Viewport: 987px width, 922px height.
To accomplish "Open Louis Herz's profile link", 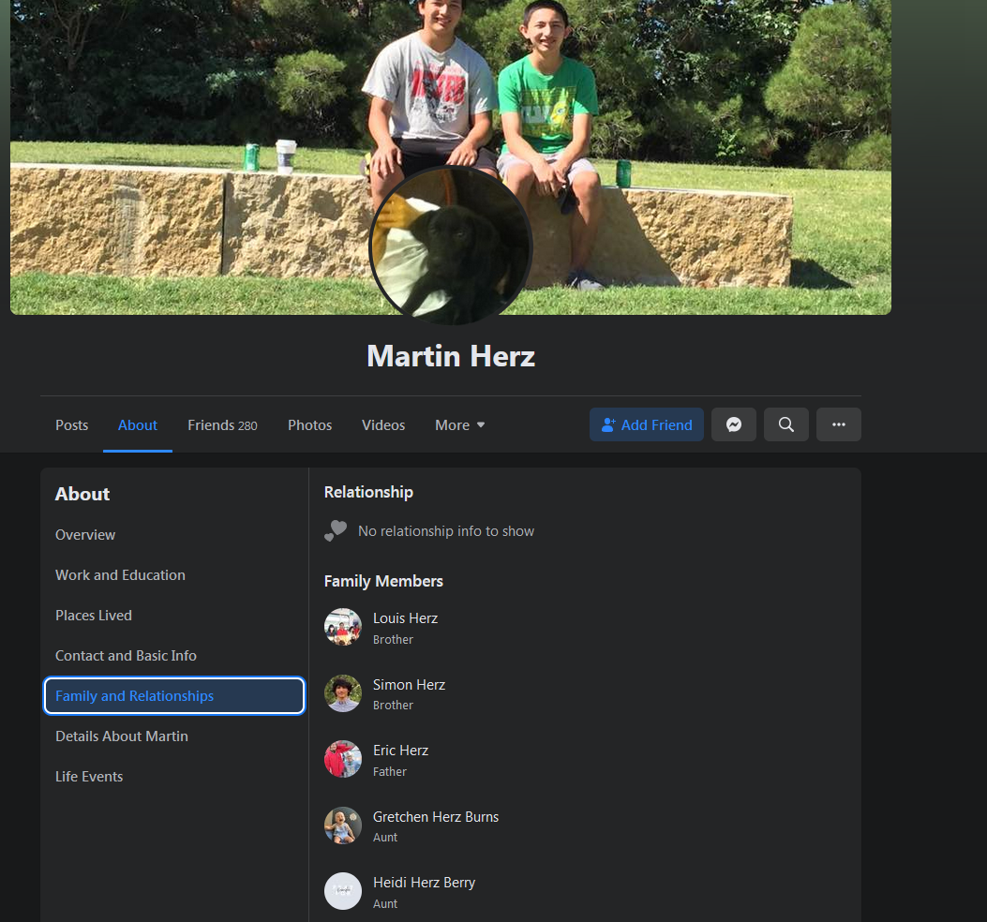I will 405,618.
